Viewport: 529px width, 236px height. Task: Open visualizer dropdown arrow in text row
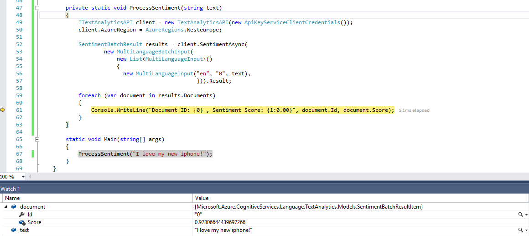point(526,230)
